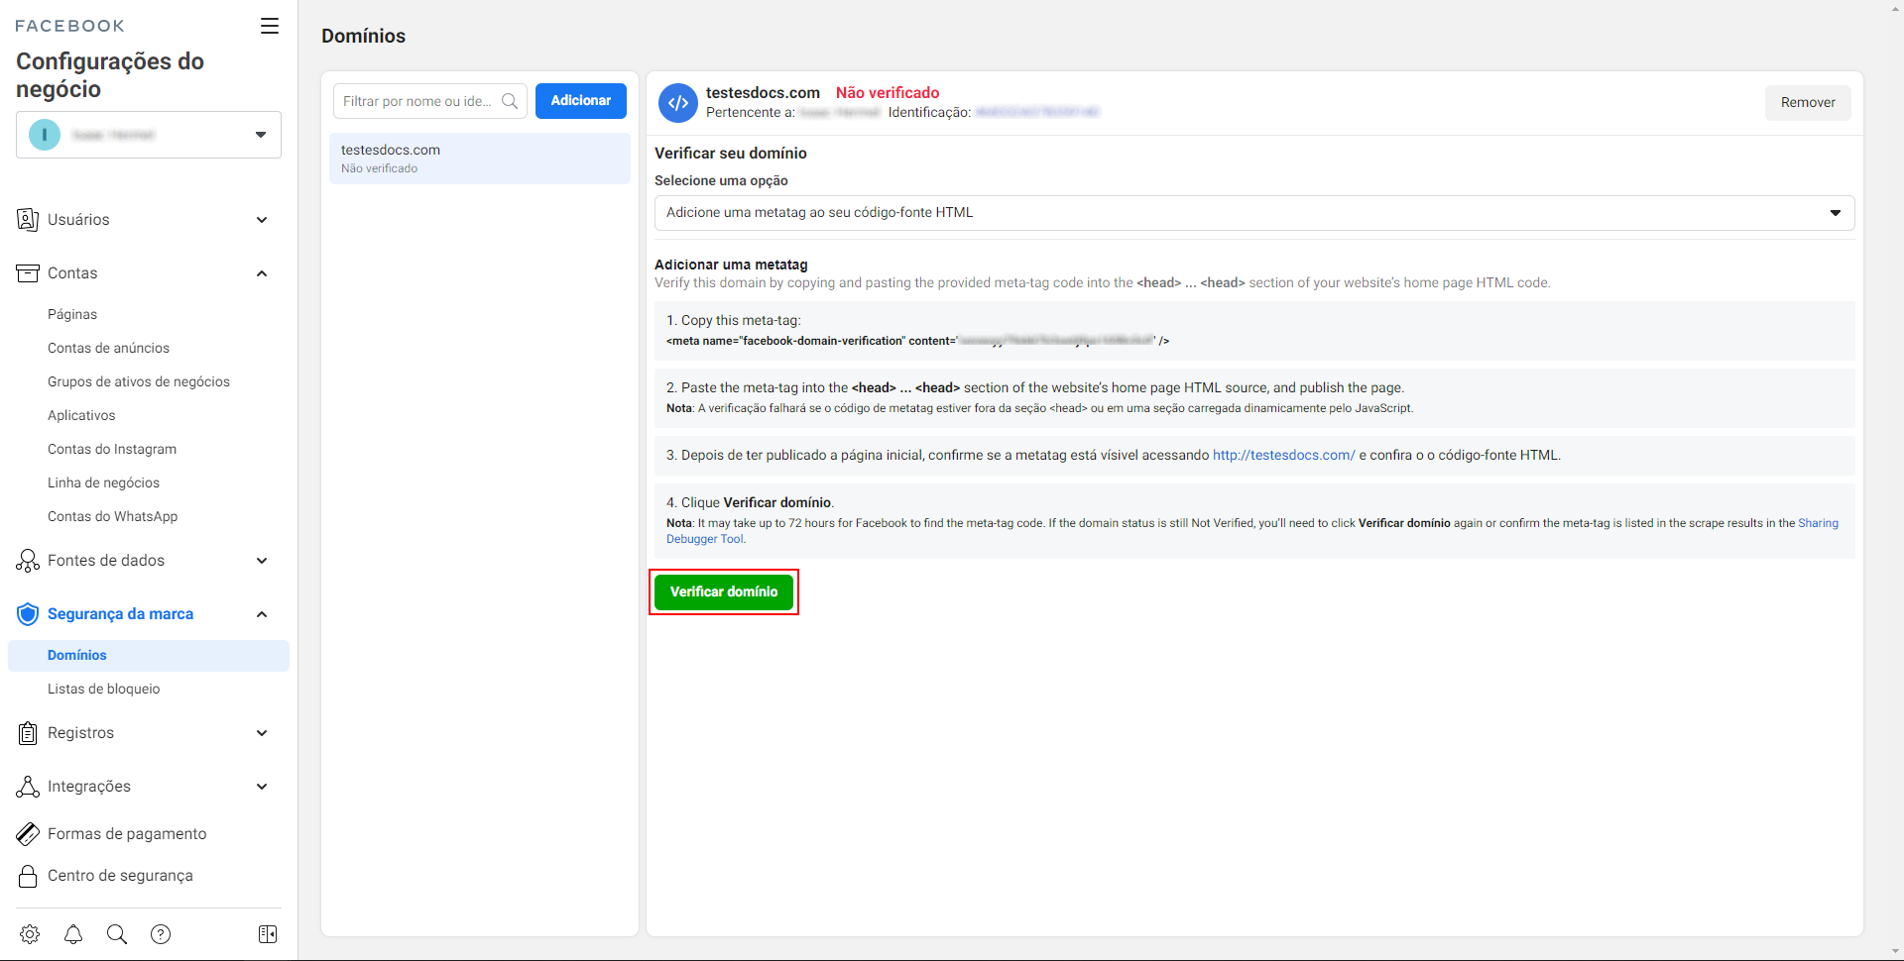Click the filter by name input field
Image resolution: width=1904 pixels, height=961 pixels.
416,101
